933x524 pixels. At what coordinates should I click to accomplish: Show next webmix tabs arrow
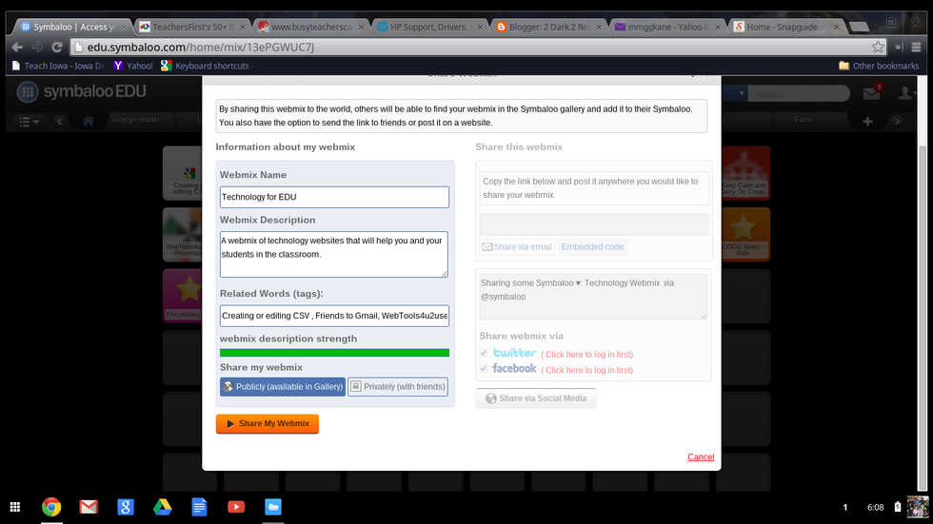click(897, 121)
